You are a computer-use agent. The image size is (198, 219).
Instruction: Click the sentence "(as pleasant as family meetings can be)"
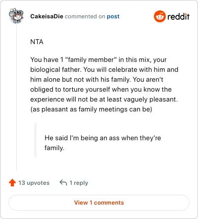click(91, 109)
